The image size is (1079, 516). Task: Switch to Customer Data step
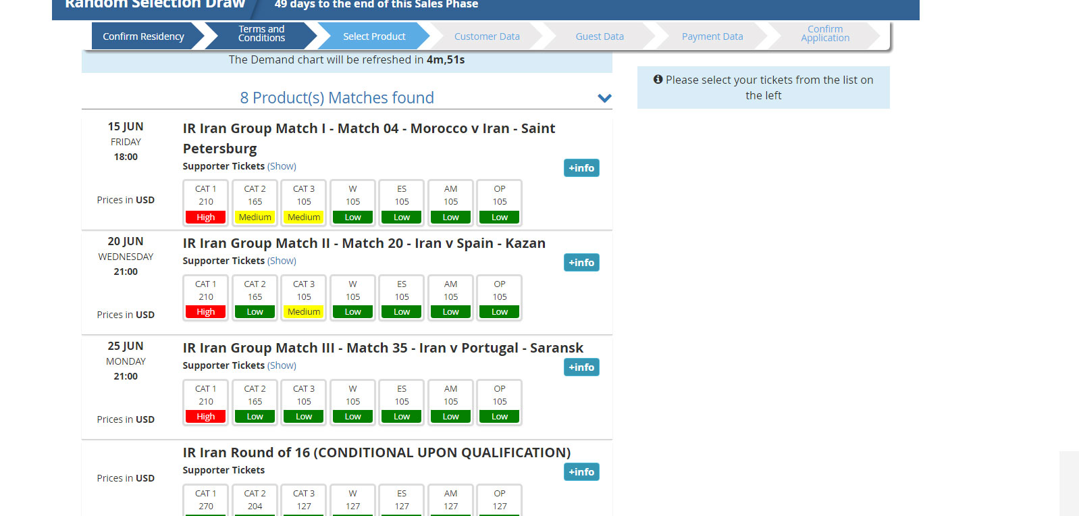click(x=486, y=36)
